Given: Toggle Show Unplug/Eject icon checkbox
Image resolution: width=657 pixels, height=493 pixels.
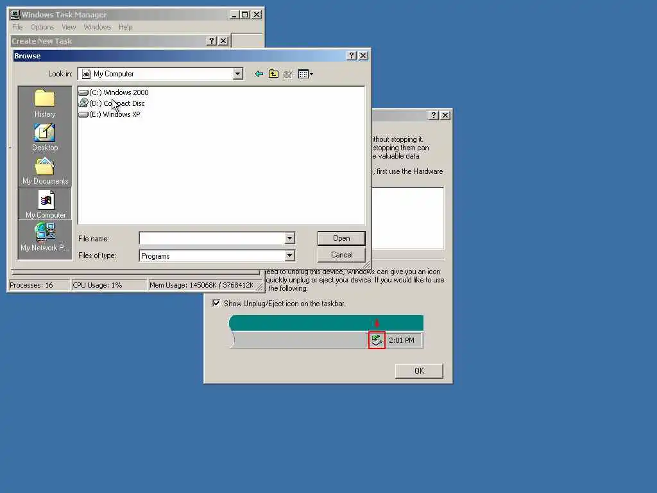Looking at the screenshot, I should coord(216,303).
